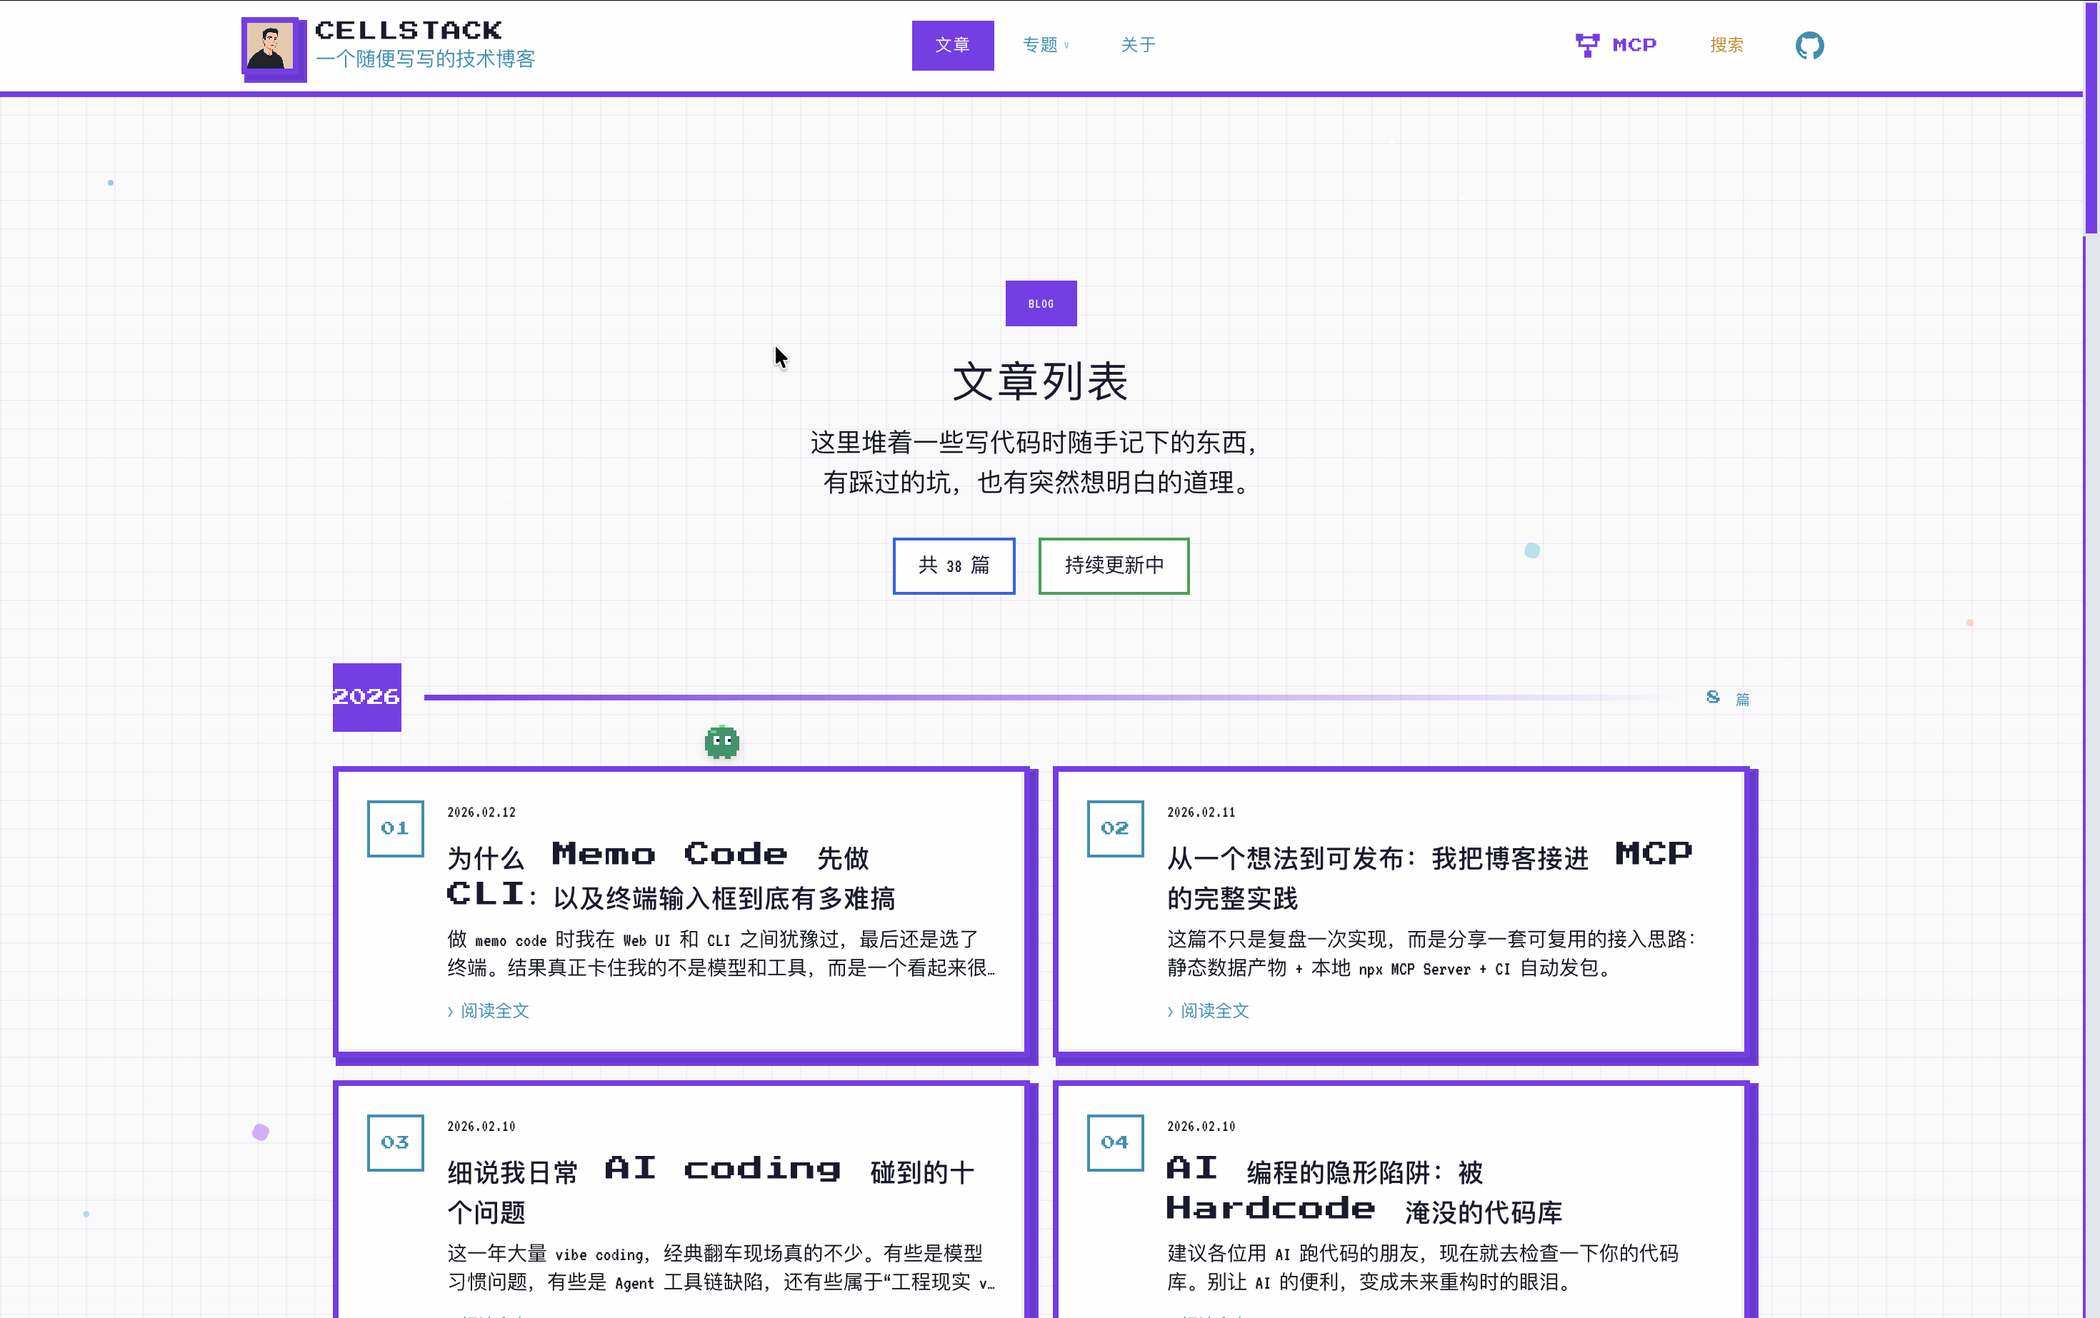
Task: Open 搜索 in the header
Action: point(1726,45)
